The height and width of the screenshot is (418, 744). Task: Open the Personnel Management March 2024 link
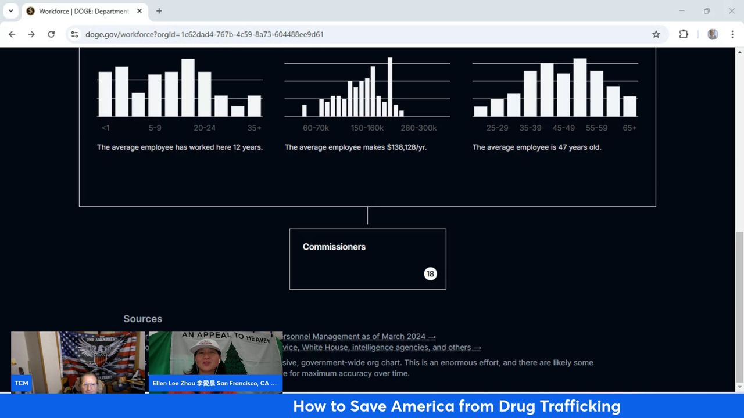358,337
